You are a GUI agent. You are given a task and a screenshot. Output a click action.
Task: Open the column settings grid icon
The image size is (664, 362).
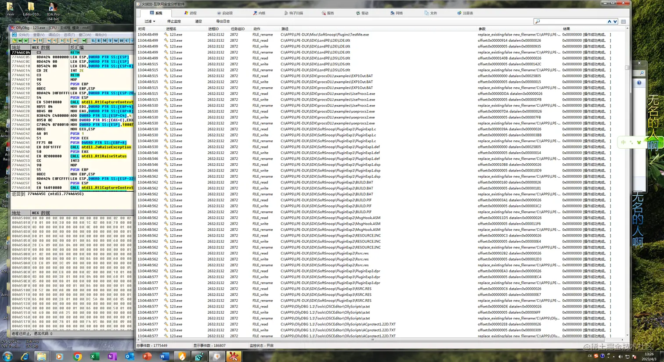[x=623, y=21]
